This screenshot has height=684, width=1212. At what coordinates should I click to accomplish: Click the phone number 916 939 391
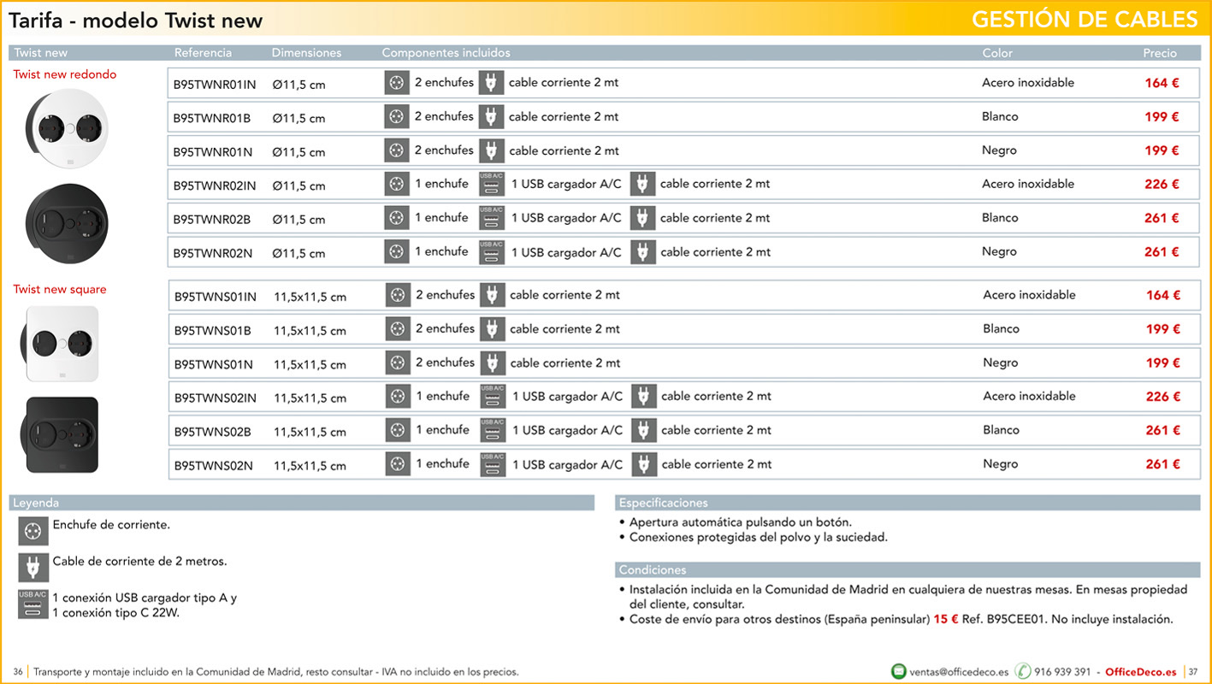pyautogui.click(x=1062, y=672)
